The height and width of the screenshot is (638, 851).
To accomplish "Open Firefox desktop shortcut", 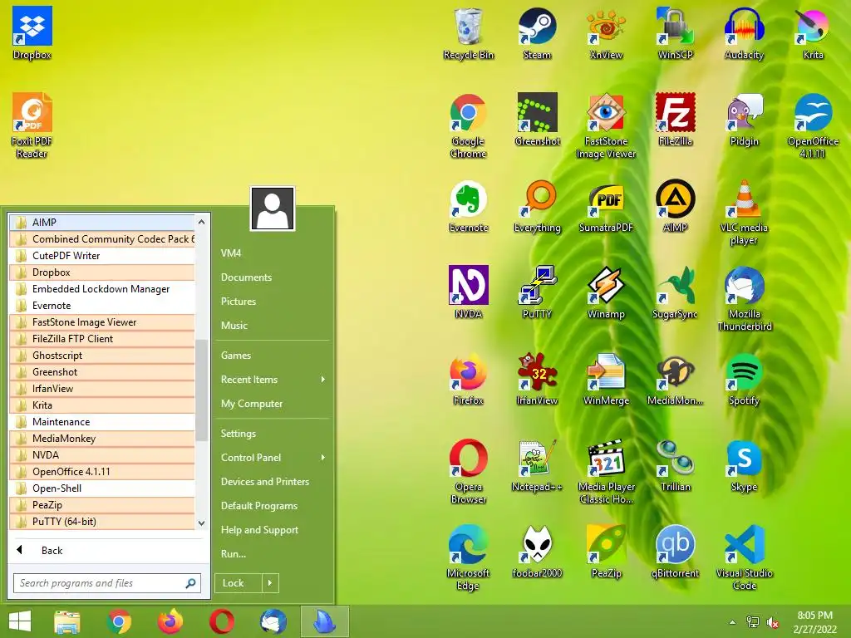I will click(x=469, y=379).
